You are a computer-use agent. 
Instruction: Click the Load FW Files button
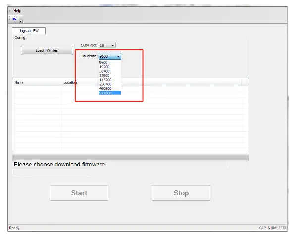(47, 50)
